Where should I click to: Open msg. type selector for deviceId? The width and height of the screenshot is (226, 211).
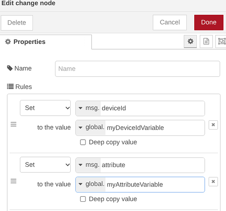click(88, 108)
